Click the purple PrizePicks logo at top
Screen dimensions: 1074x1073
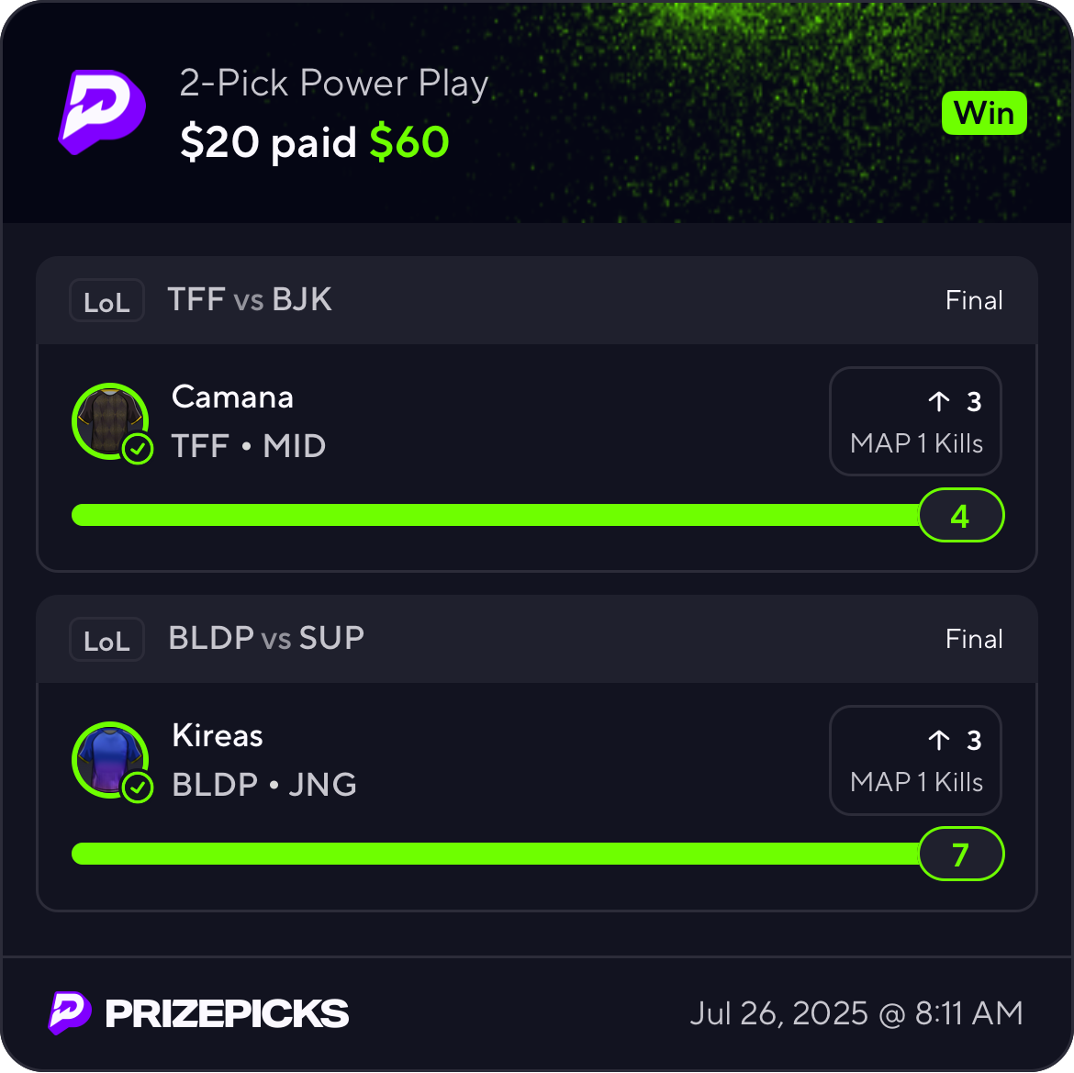(102, 112)
